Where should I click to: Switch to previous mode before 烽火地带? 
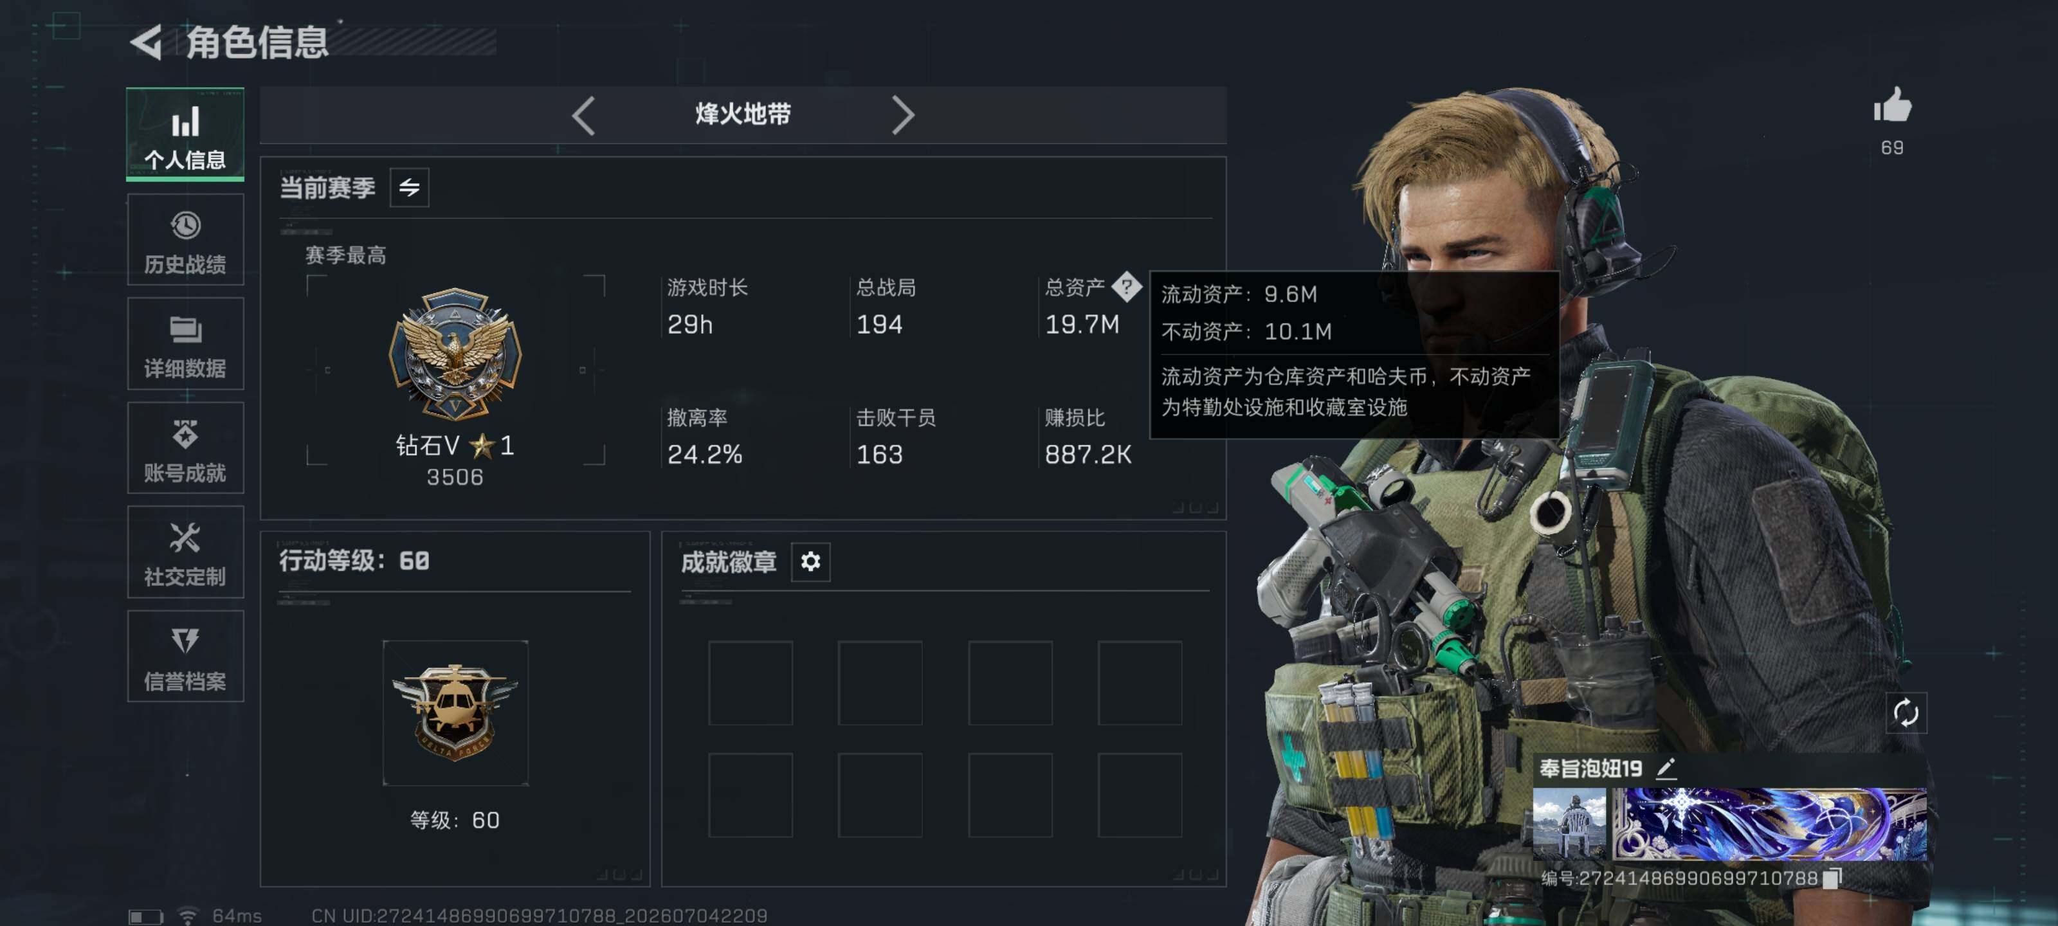click(x=583, y=116)
